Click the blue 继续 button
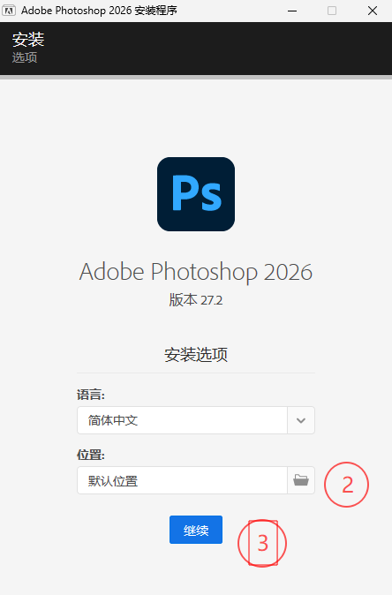This screenshot has width=392, height=595. [196, 530]
